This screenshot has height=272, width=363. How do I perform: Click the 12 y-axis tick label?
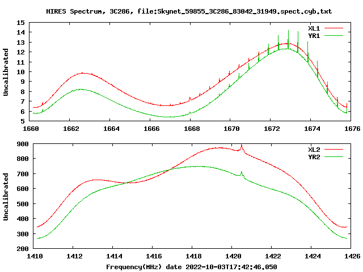[20, 52]
